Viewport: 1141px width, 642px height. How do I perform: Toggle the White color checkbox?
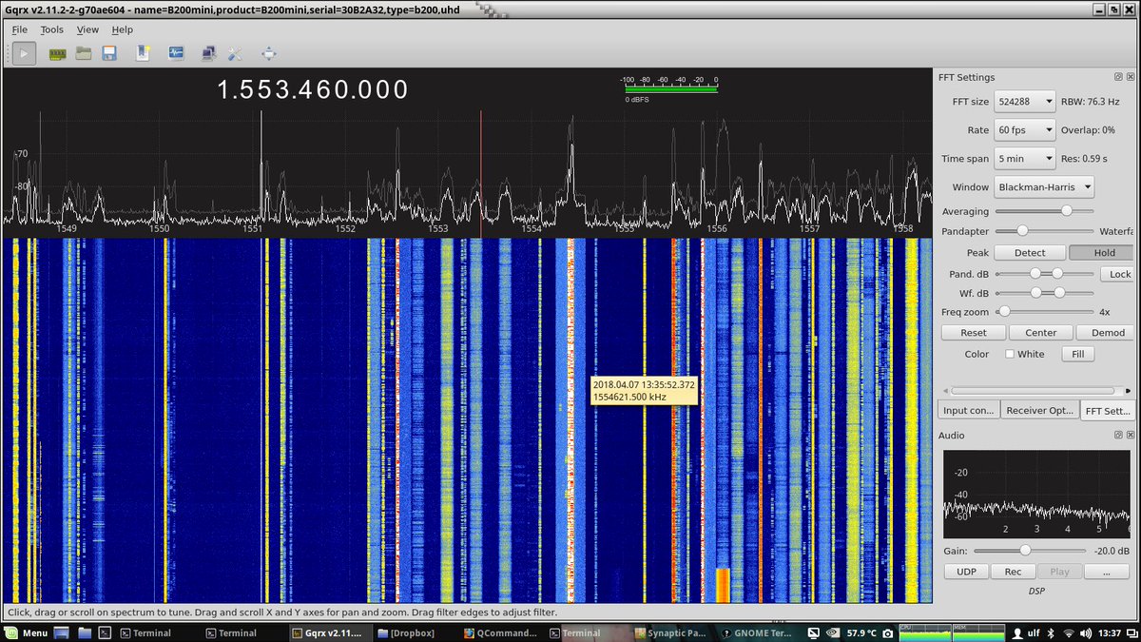1010,354
